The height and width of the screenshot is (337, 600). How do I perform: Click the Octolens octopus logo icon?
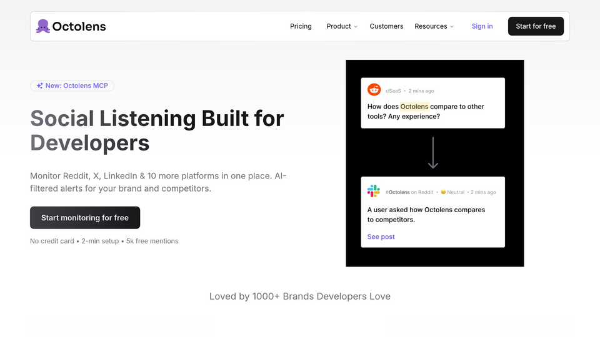43,26
